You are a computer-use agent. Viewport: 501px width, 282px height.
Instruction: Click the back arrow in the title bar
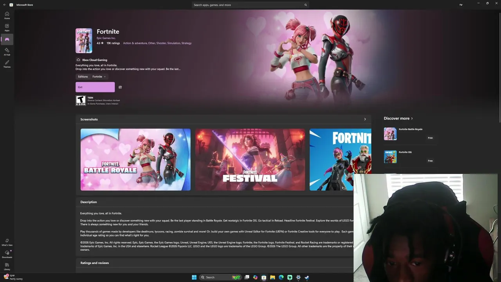pos(5,5)
